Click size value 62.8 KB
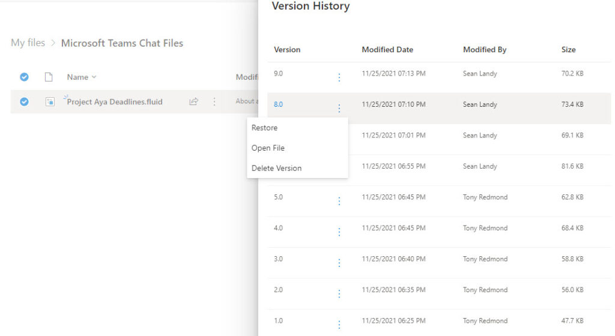 tap(572, 197)
